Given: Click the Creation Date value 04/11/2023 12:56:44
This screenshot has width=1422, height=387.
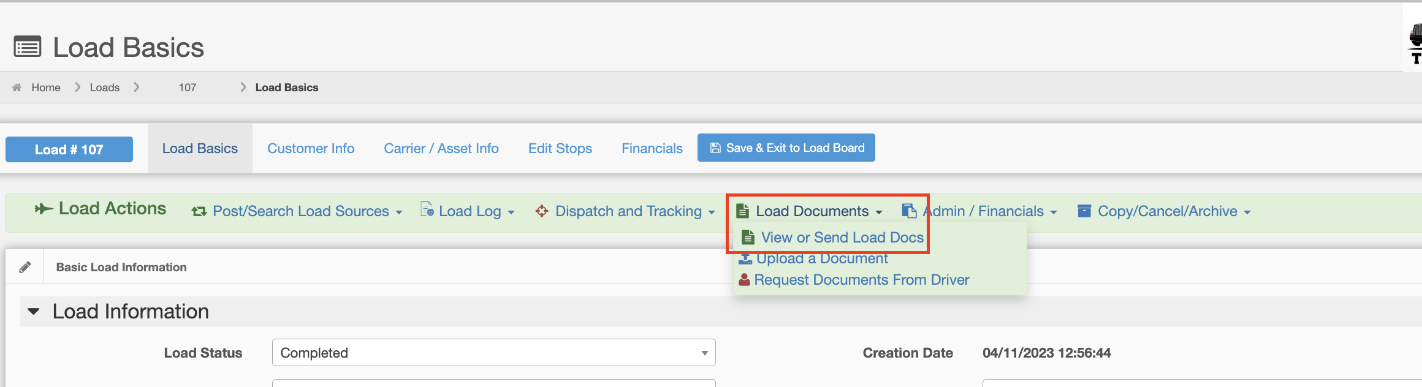Looking at the screenshot, I should 1046,353.
